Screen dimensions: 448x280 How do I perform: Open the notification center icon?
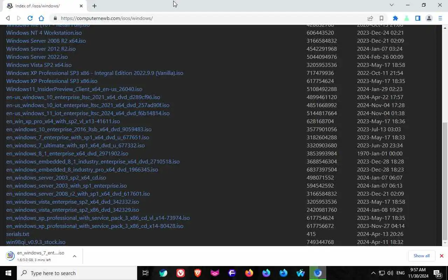click(x=437, y=273)
